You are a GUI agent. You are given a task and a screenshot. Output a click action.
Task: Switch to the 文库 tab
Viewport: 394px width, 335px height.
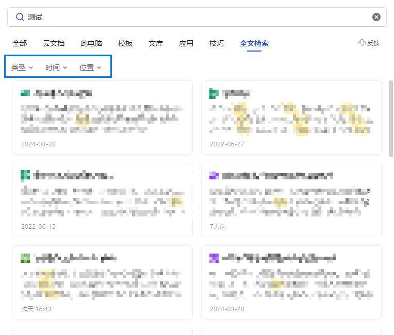point(156,43)
